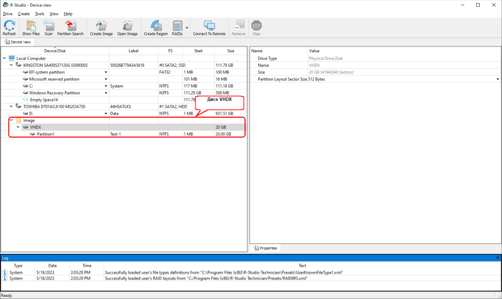Click the Start column header
Viewport: 502px width, 299px height.
point(198,51)
